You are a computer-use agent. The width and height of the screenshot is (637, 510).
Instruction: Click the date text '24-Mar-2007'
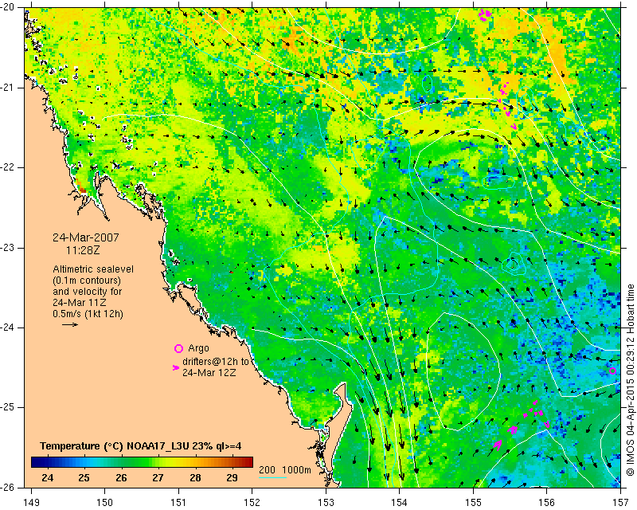[86, 237]
